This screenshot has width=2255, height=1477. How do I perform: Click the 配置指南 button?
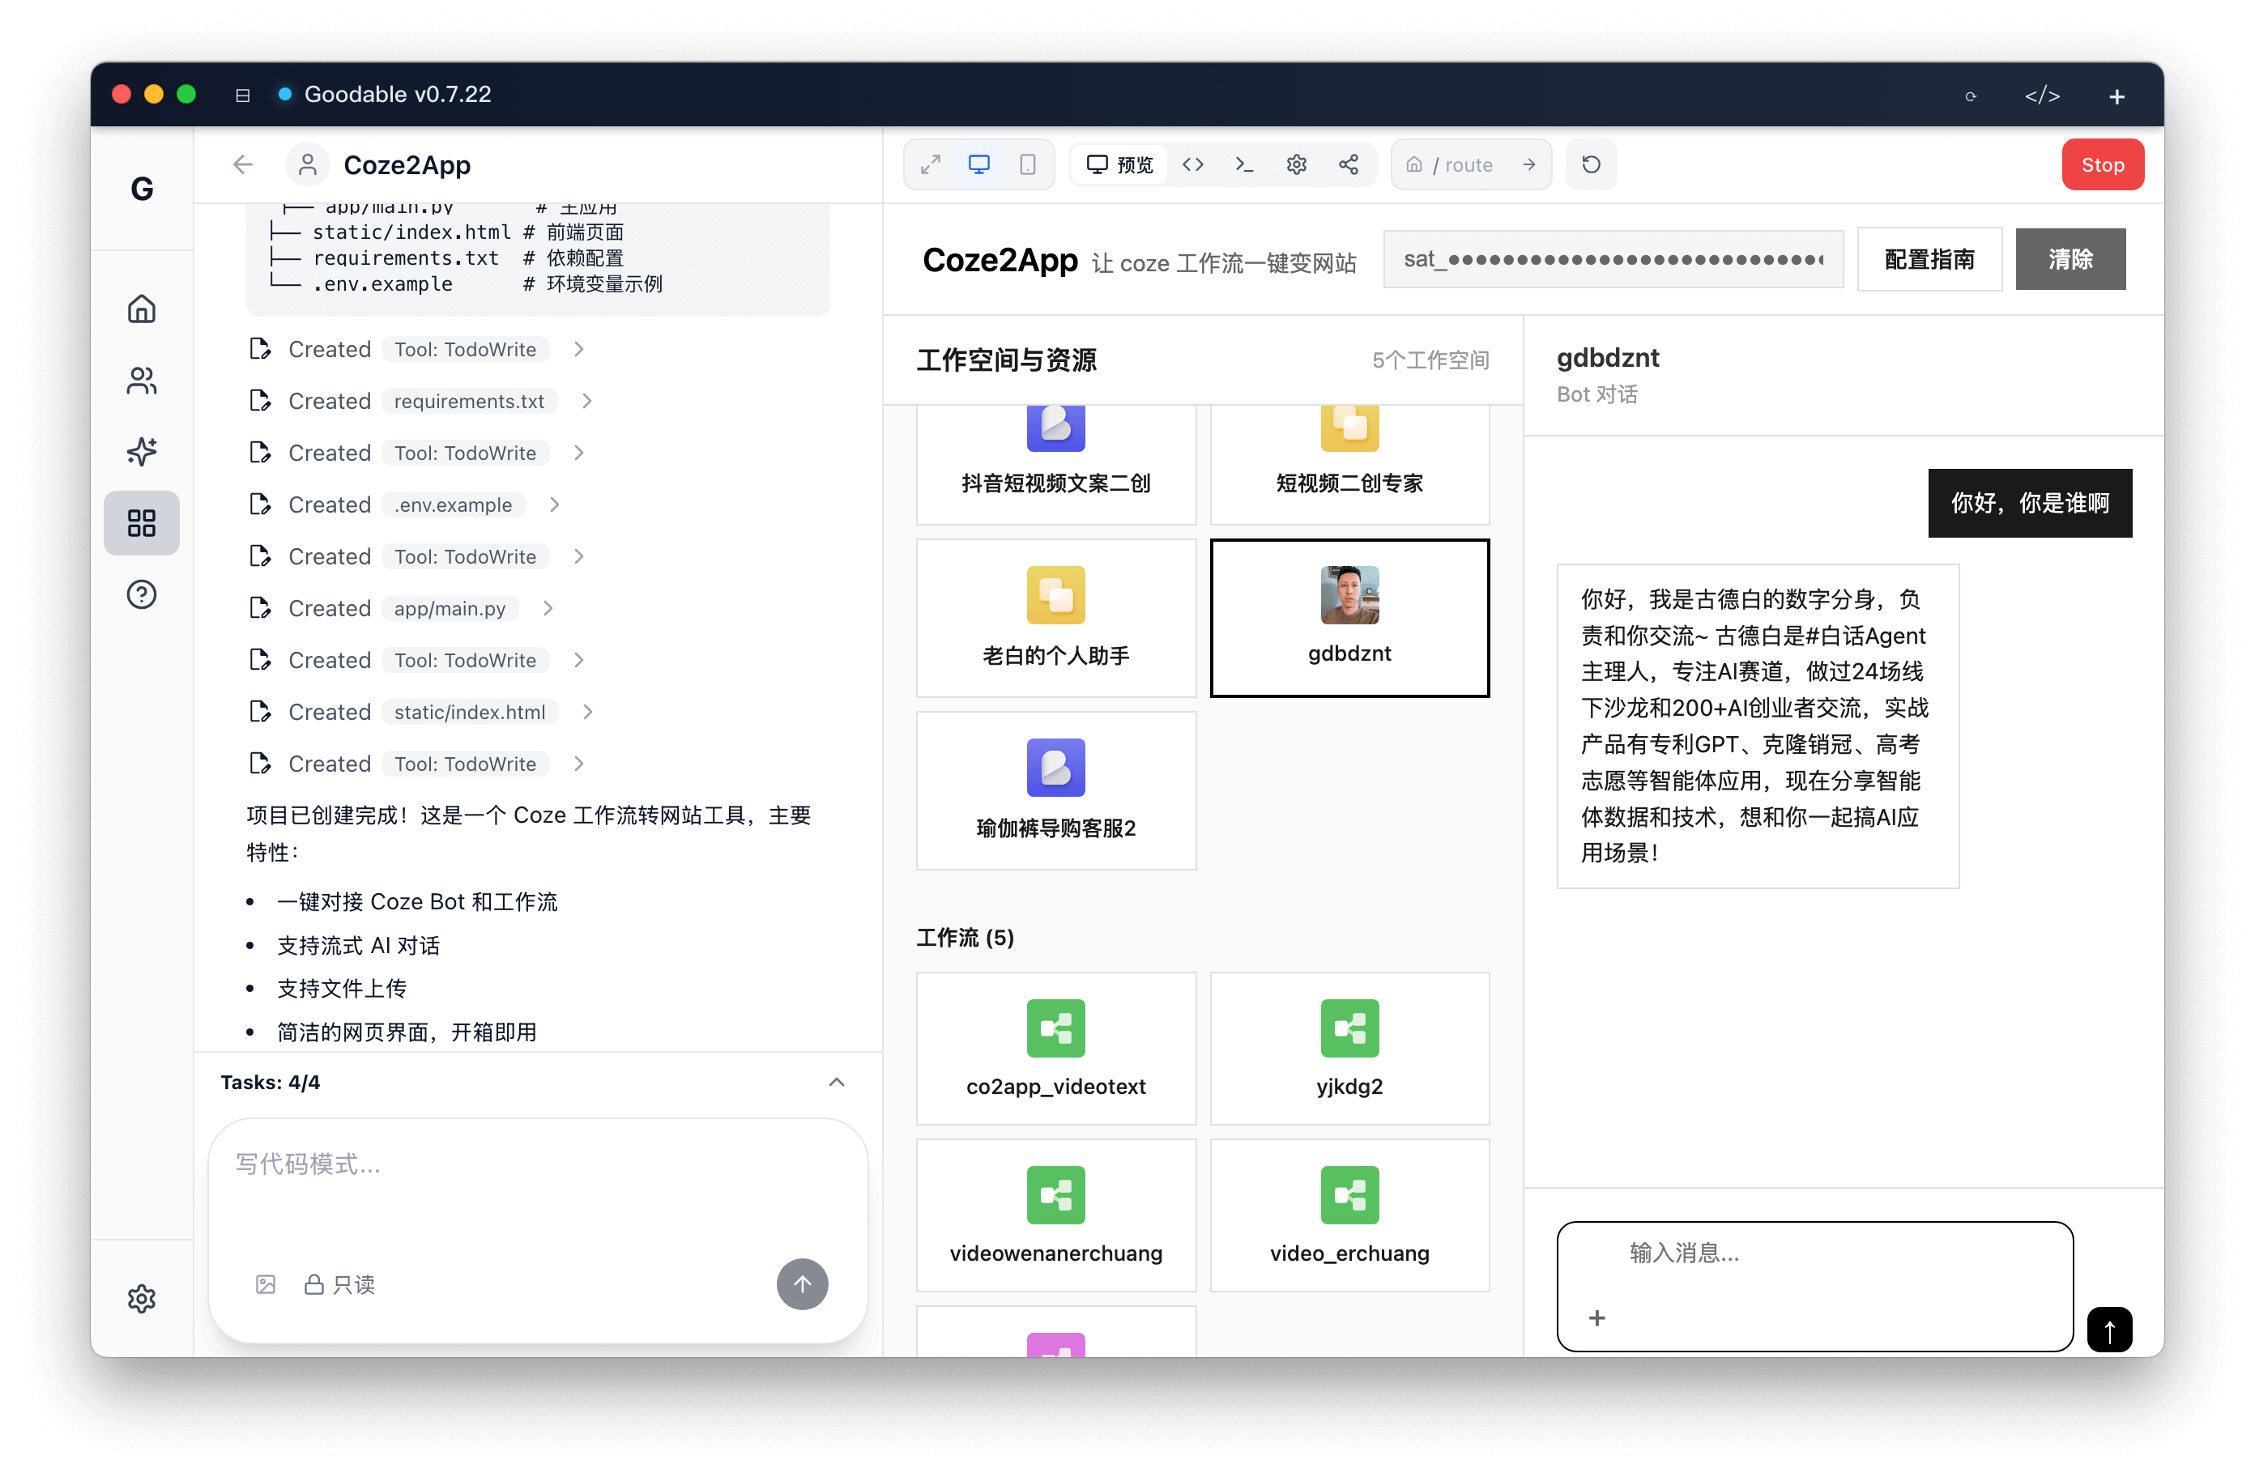pos(1929,258)
